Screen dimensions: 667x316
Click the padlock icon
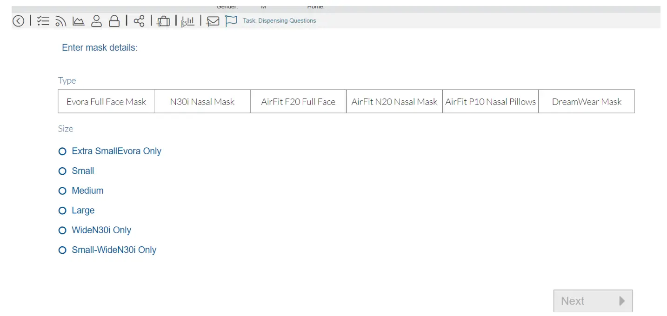pyautogui.click(x=114, y=21)
